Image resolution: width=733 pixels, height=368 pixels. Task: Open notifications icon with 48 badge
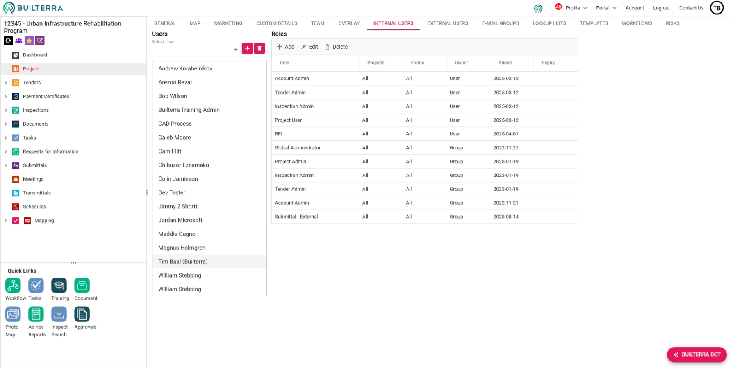coord(558,7)
